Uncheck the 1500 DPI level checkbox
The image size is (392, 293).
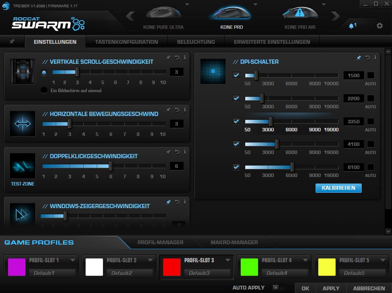click(236, 75)
